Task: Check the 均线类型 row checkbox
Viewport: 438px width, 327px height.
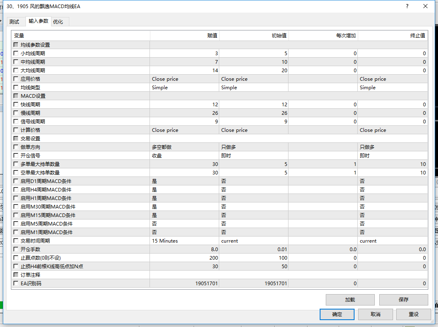Action: point(16,87)
